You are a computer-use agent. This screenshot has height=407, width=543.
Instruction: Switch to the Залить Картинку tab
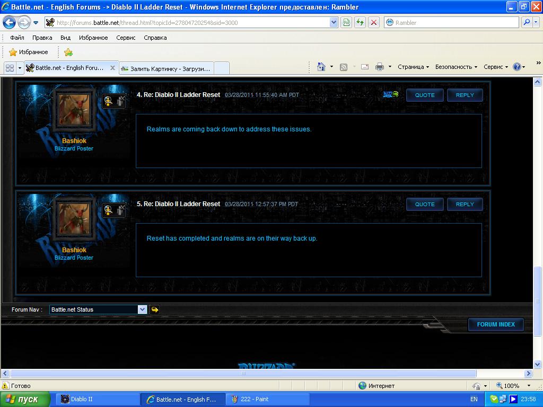pyautogui.click(x=166, y=68)
